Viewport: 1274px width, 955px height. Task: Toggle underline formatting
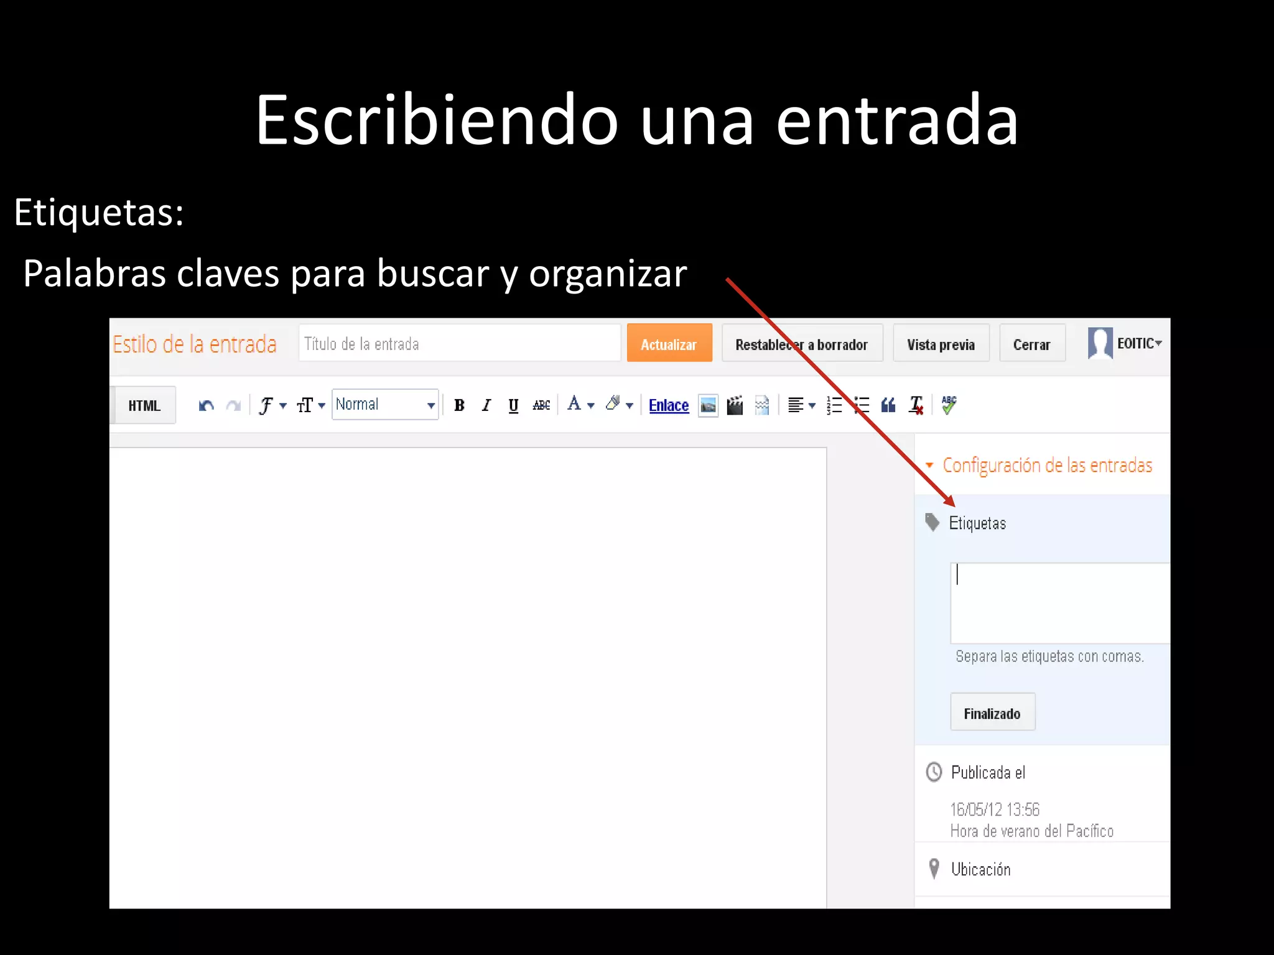[x=513, y=405]
